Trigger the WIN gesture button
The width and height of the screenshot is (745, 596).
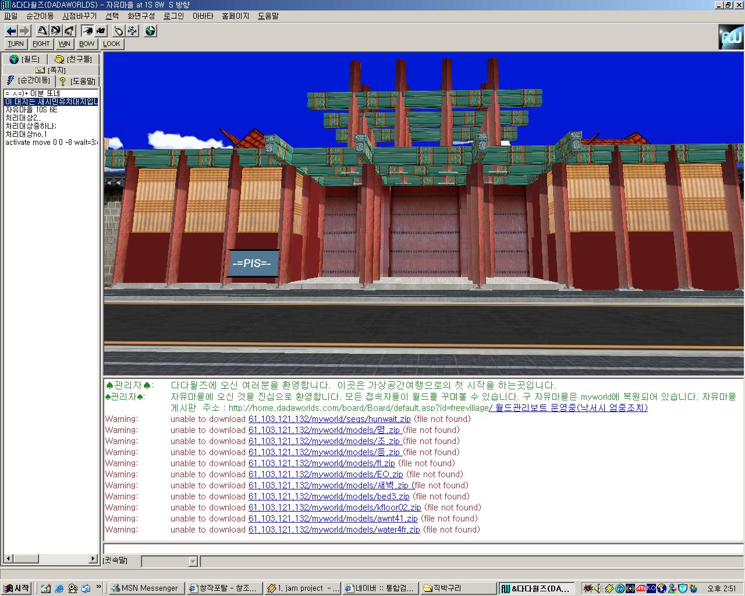tap(65, 44)
